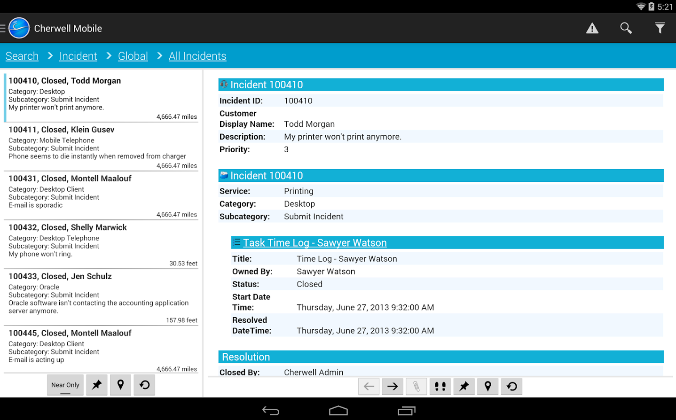
Task: Tap the footprints icon in the detail toolbar
Action: [x=440, y=386]
